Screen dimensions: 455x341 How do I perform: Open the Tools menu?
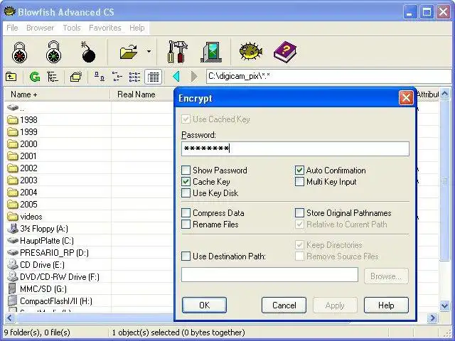click(x=72, y=28)
